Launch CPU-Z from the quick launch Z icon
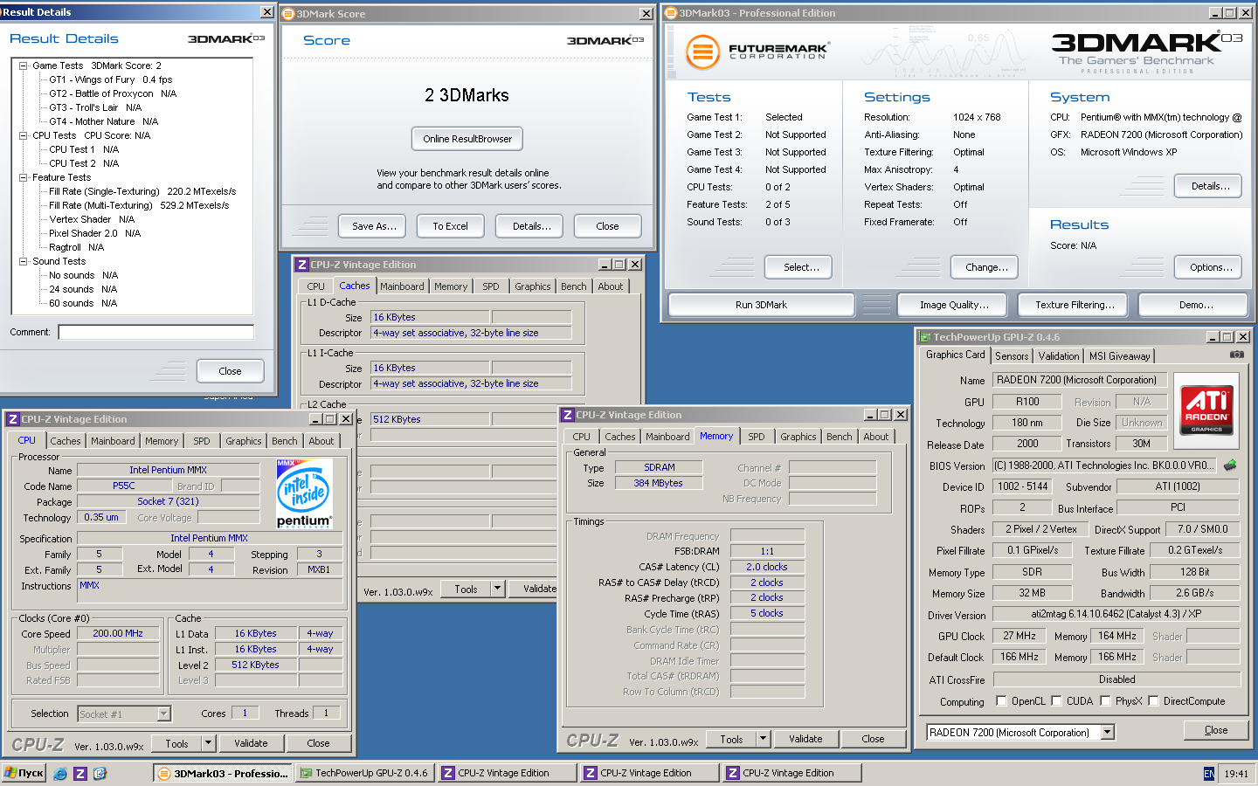1258x786 pixels. (x=79, y=773)
